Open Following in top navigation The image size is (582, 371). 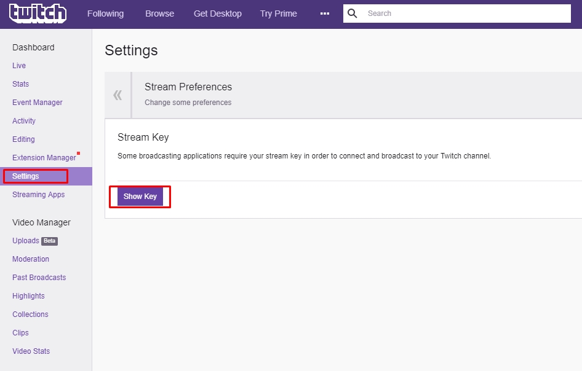(x=105, y=14)
